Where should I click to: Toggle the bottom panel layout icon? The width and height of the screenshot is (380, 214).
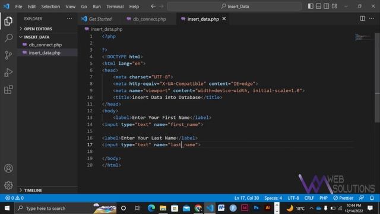pos(318,6)
